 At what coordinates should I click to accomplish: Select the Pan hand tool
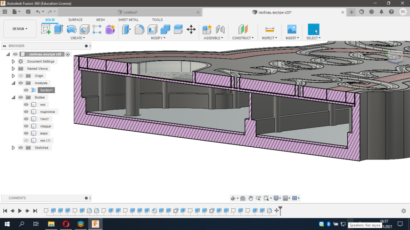point(251,198)
